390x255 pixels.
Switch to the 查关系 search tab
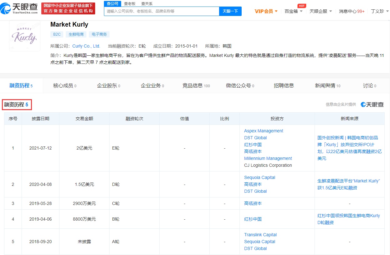(147, 4)
